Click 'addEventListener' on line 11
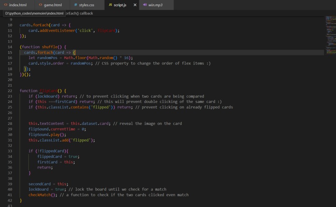Image resolution: width=336 pixels, height=207 pixels. (58, 30)
